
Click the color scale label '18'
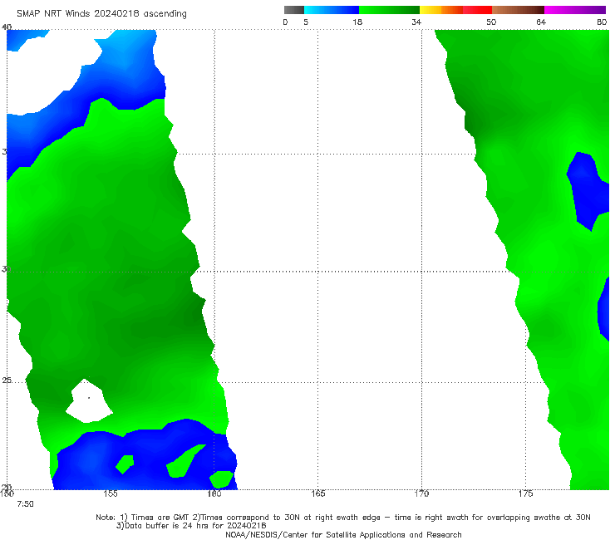(x=357, y=22)
